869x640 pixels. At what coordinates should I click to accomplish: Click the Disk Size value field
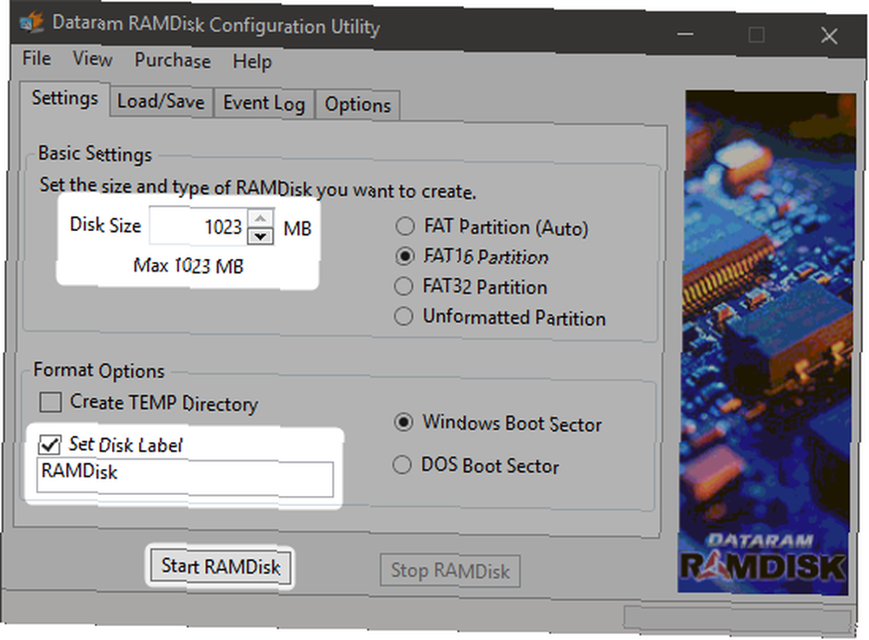[x=198, y=227]
